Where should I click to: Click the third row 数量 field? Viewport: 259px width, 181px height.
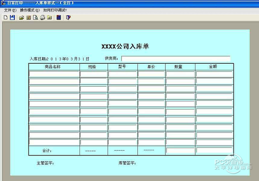180,88
